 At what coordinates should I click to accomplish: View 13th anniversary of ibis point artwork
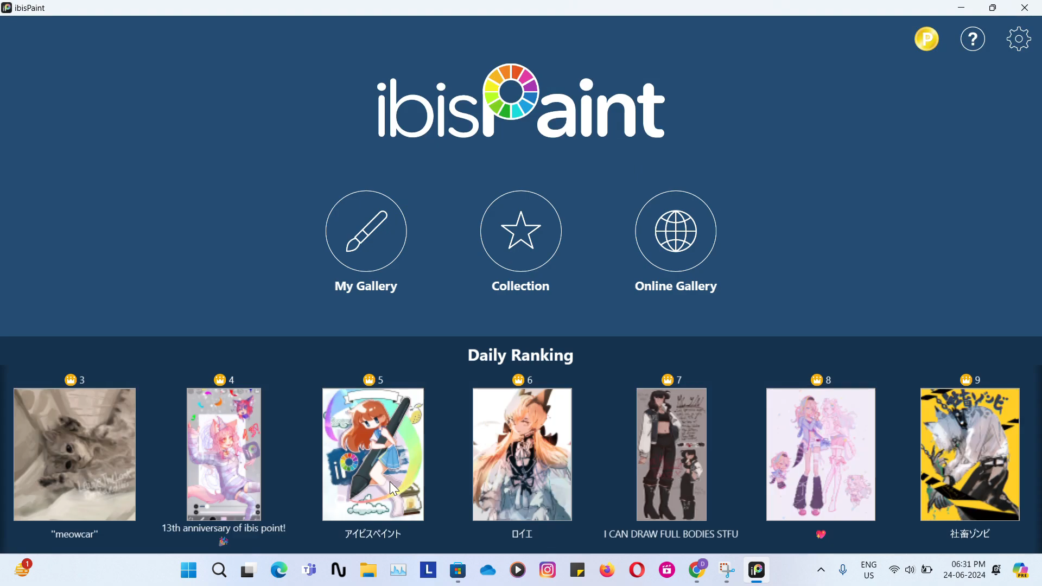coord(223,454)
